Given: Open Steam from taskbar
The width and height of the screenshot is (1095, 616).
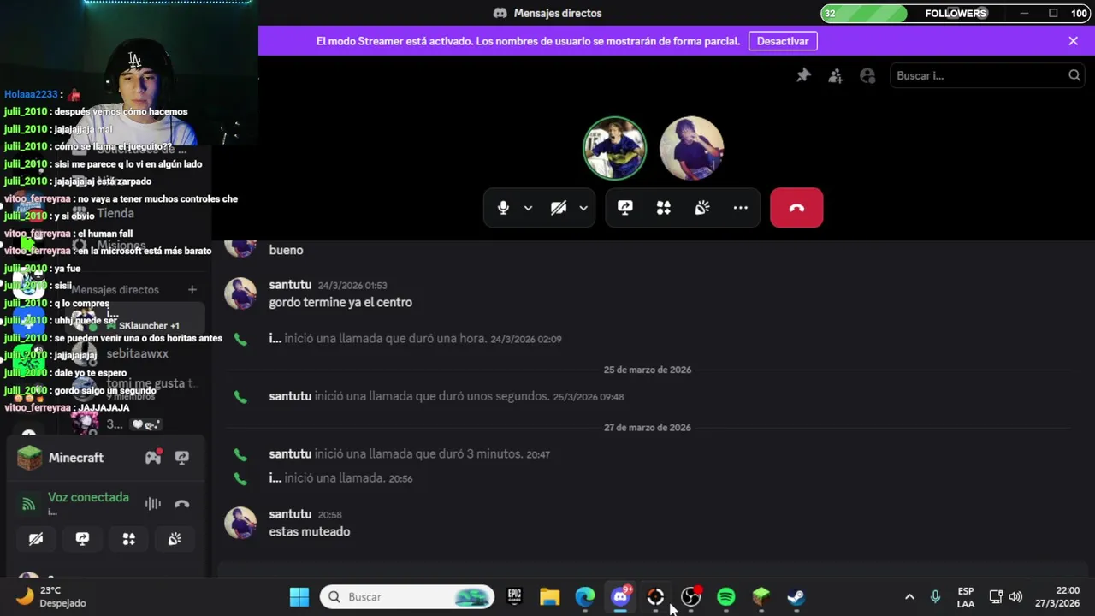Looking at the screenshot, I should coord(796,597).
